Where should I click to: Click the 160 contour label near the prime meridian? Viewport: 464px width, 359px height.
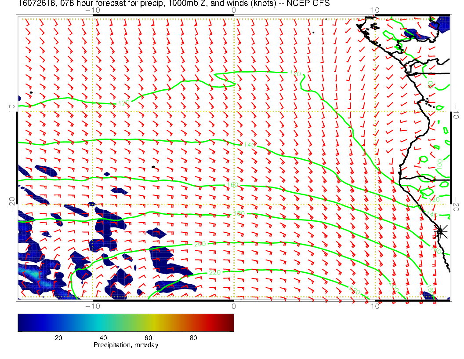pyautogui.click(x=232, y=185)
